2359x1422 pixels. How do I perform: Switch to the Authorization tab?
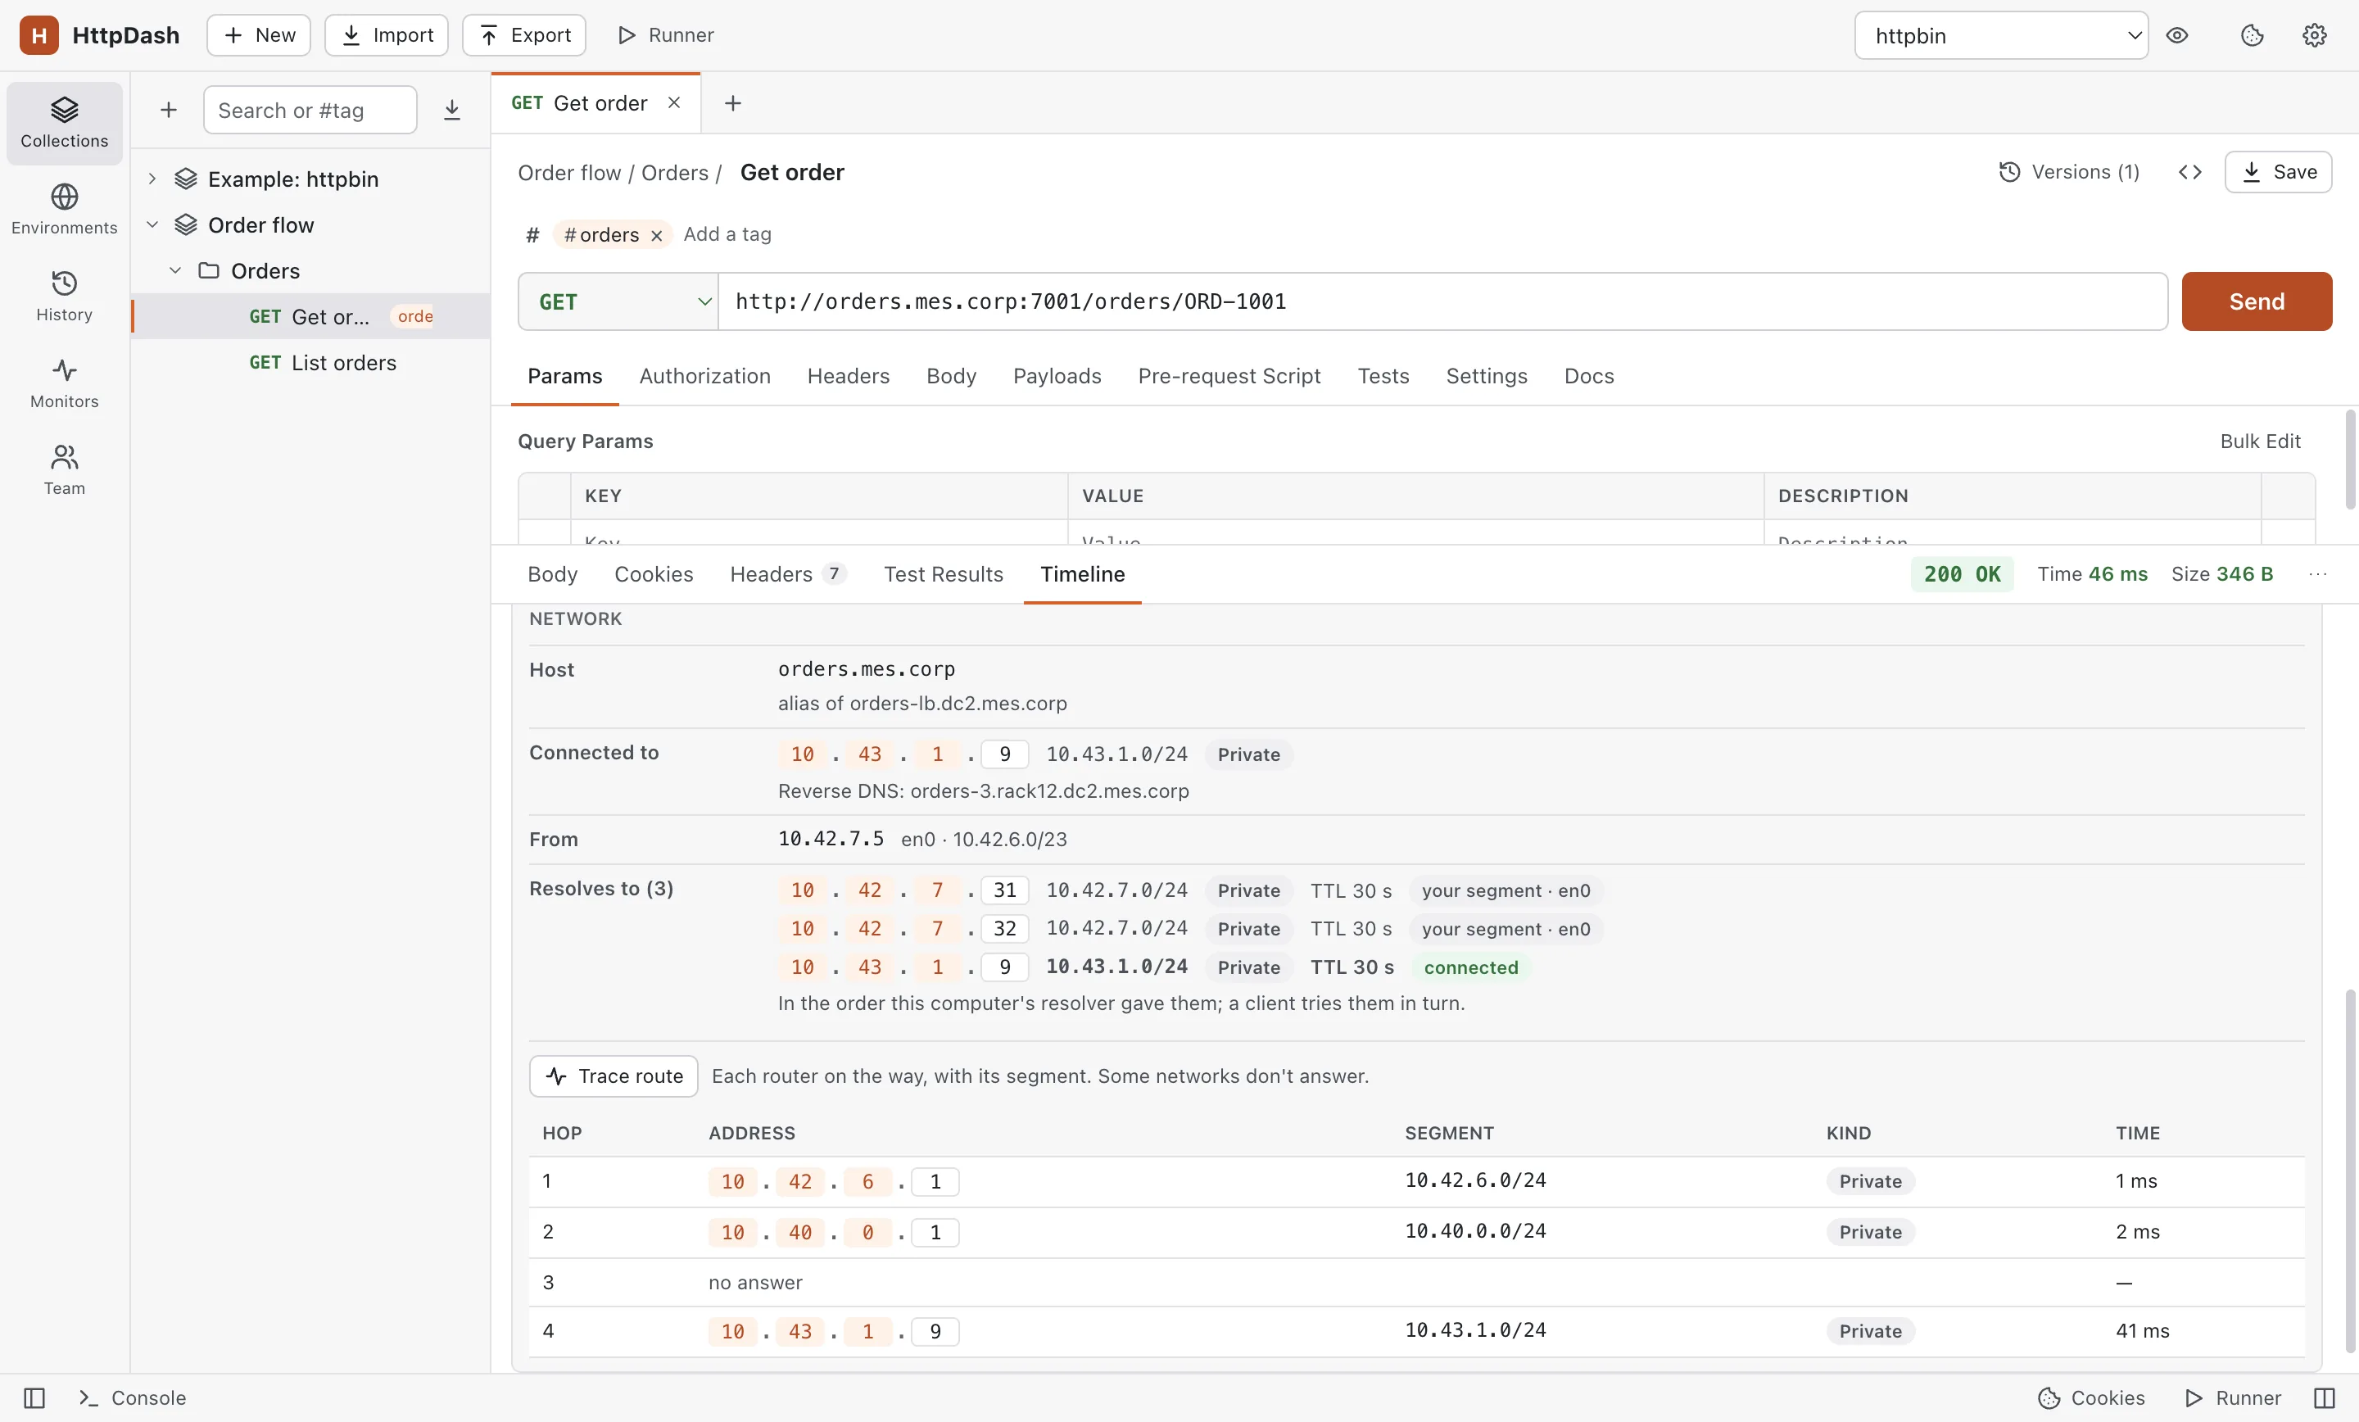[704, 376]
